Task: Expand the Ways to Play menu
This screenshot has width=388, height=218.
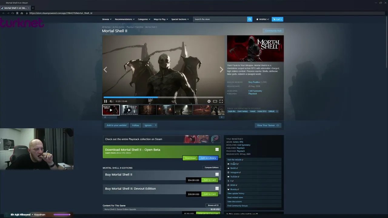Action: (161, 19)
